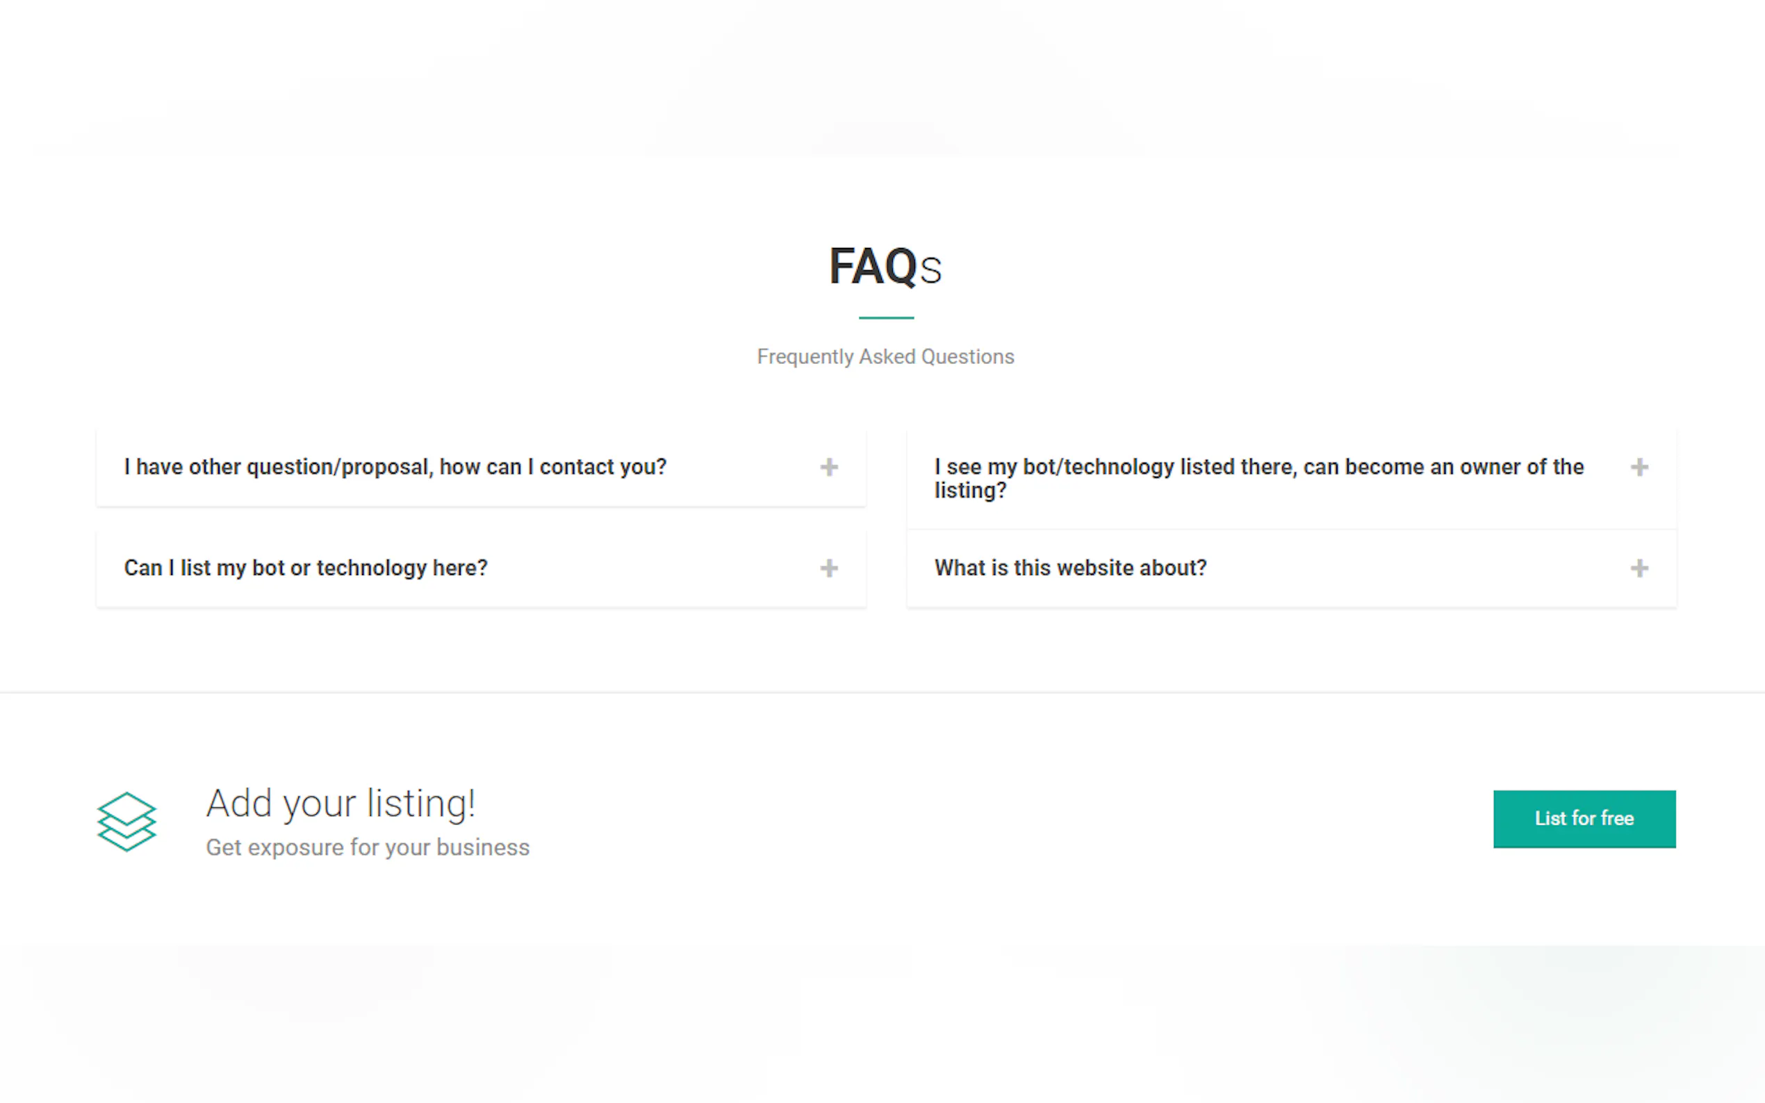1765x1103 pixels.
Task: Click the faded banner area above FAQs
Action: pyautogui.click(x=882, y=81)
